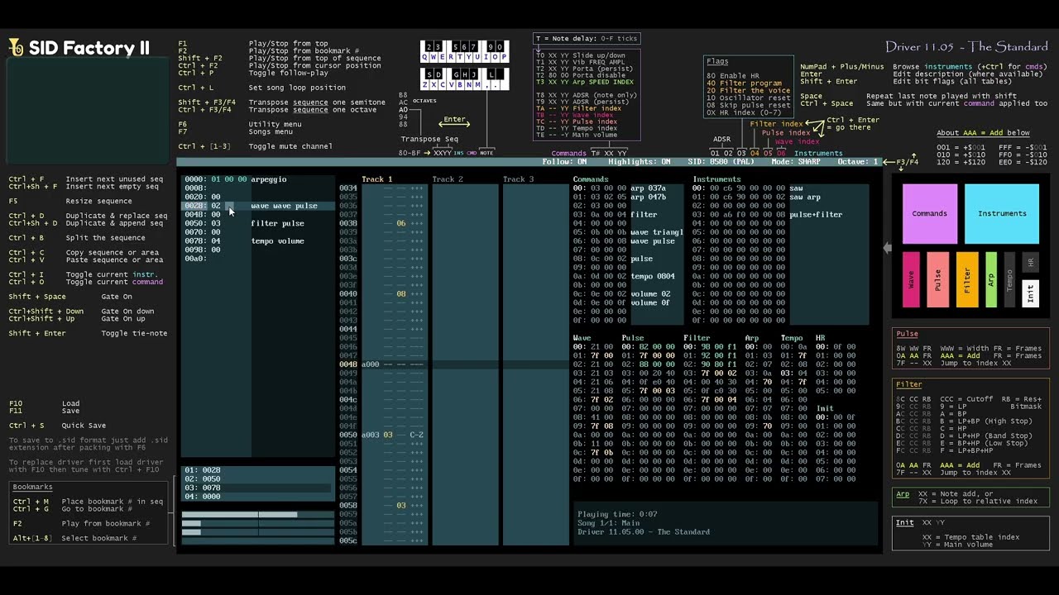Click the salmon Pulse block in the layout diagram
This screenshot has height=595, width=1059.
pos(937,280)
